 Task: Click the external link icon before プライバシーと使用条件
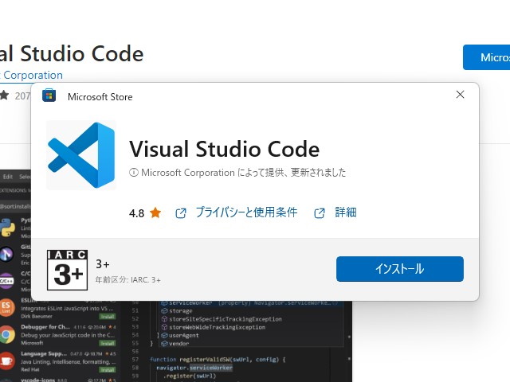pos(181,213)
